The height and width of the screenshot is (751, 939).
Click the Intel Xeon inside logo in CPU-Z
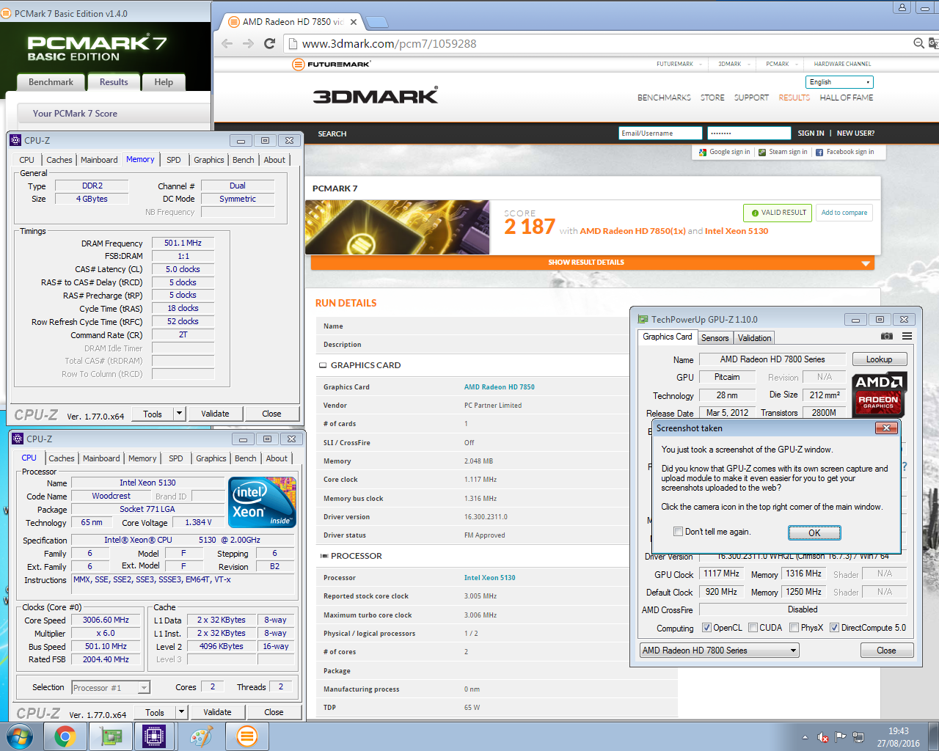[x=262, y=502]
